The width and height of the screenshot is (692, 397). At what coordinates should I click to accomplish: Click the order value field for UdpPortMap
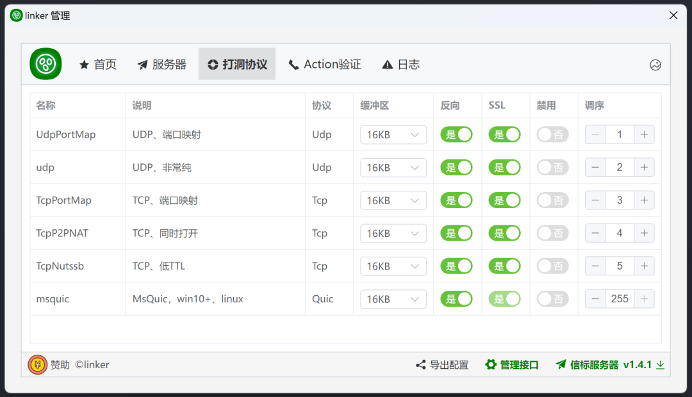click(x=620, y=134)
